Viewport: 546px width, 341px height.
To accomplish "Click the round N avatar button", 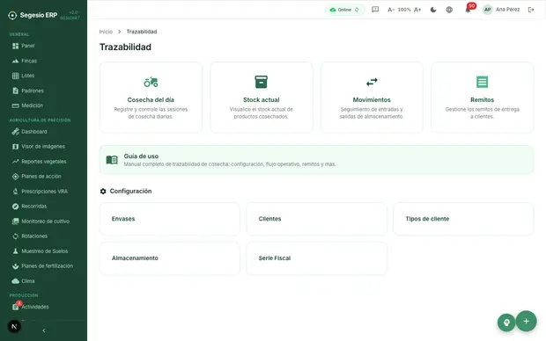I will (x=14, y=326).
